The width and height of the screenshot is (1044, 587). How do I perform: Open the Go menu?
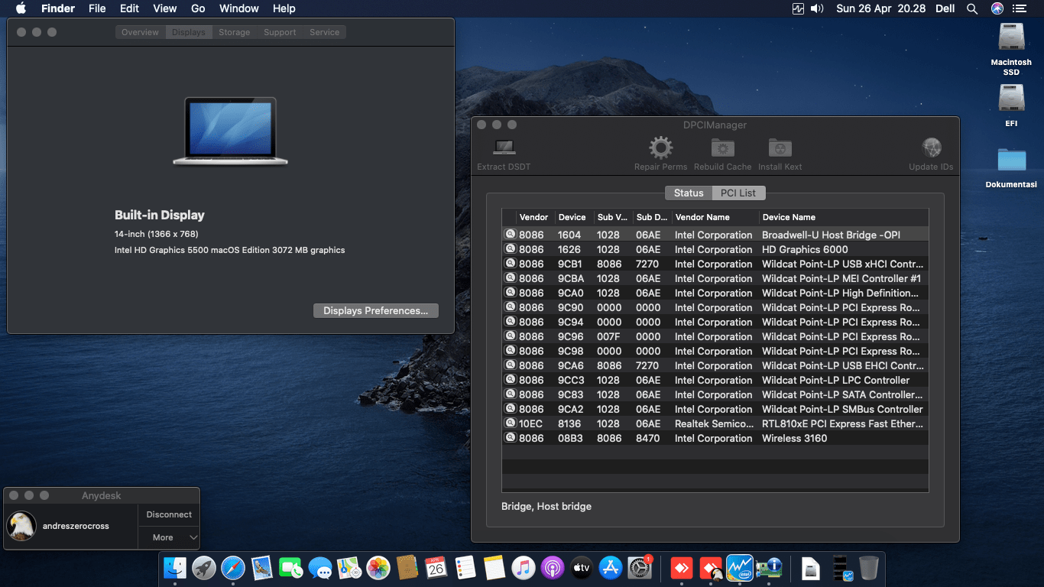pyautogui.click(x=198, y=8)
